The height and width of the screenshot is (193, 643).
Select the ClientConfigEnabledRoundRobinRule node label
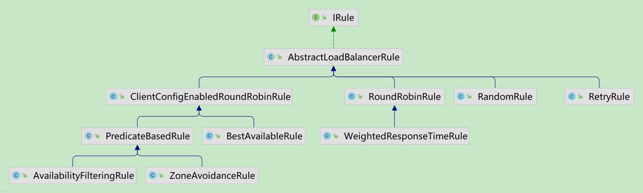click(x=210, y=97)
